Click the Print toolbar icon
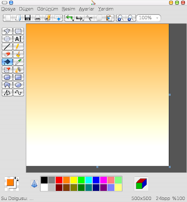This screenshot has height=202, width=187. [38, 18]
